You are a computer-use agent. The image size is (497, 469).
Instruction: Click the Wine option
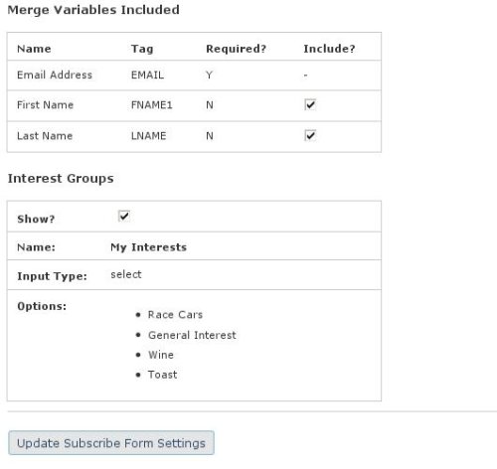pyautogui.click(x=161, y=355)
